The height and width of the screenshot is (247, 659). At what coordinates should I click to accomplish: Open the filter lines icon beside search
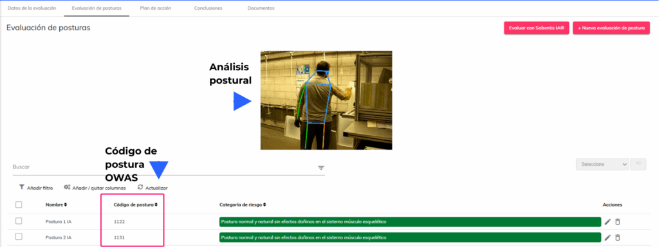tap(321, 168)
